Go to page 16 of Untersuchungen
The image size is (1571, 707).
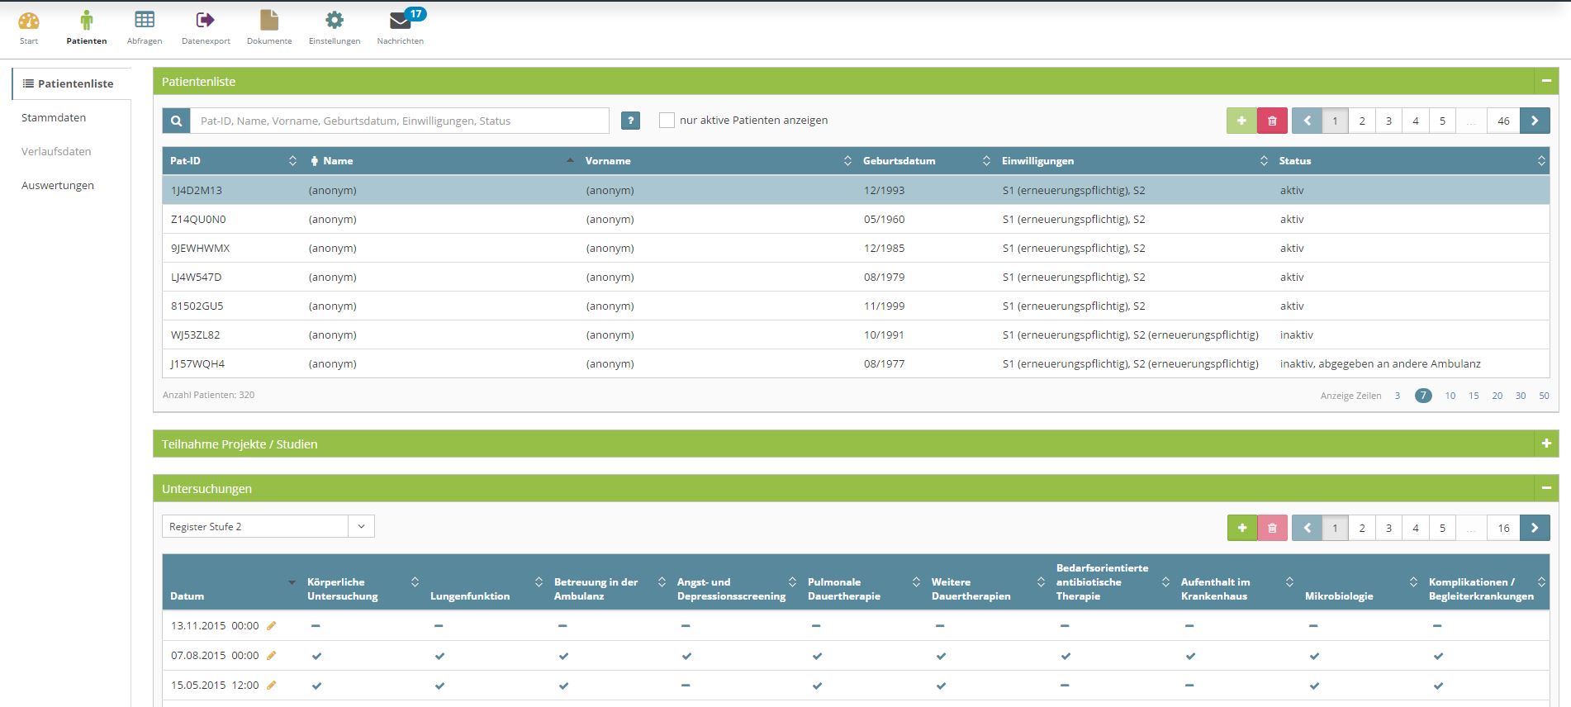point(1503,528)
